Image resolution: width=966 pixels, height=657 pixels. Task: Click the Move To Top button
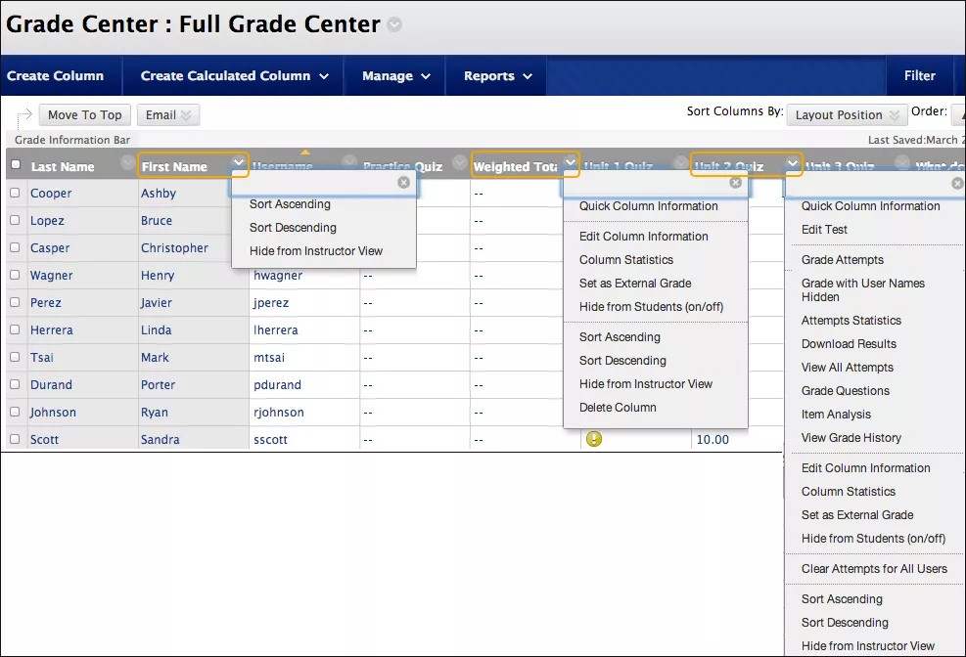[84, 115]
